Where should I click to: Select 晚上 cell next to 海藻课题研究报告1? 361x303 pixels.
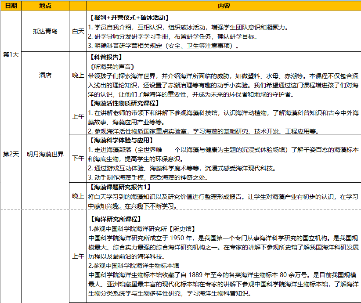coord(78,195)
